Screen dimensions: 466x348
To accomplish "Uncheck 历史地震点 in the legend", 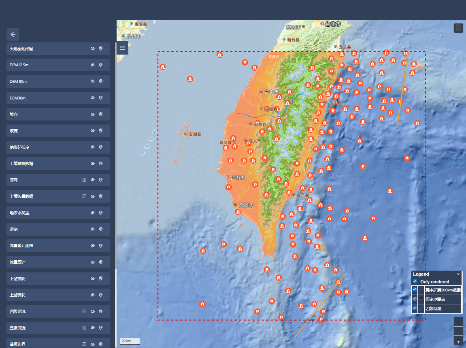I will click(x=415, y=299).
